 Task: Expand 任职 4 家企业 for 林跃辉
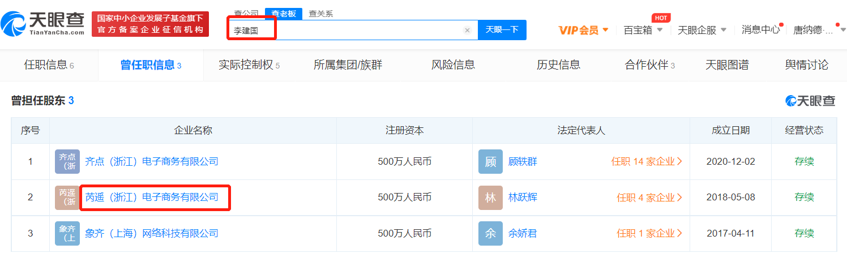(649, 198)
